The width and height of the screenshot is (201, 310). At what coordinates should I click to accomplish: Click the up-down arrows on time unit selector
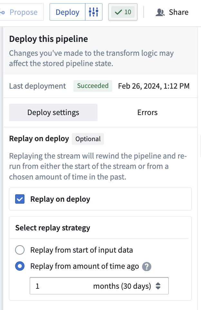[x=158, y=286]
